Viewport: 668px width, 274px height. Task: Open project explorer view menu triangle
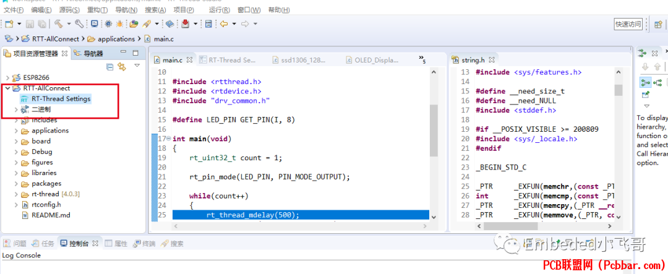[x=137, y=66]
